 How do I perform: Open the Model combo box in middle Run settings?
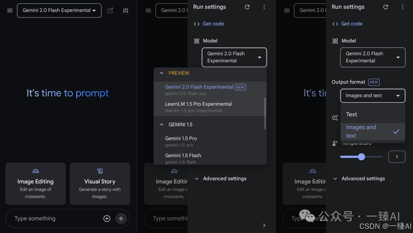point(234,57)
